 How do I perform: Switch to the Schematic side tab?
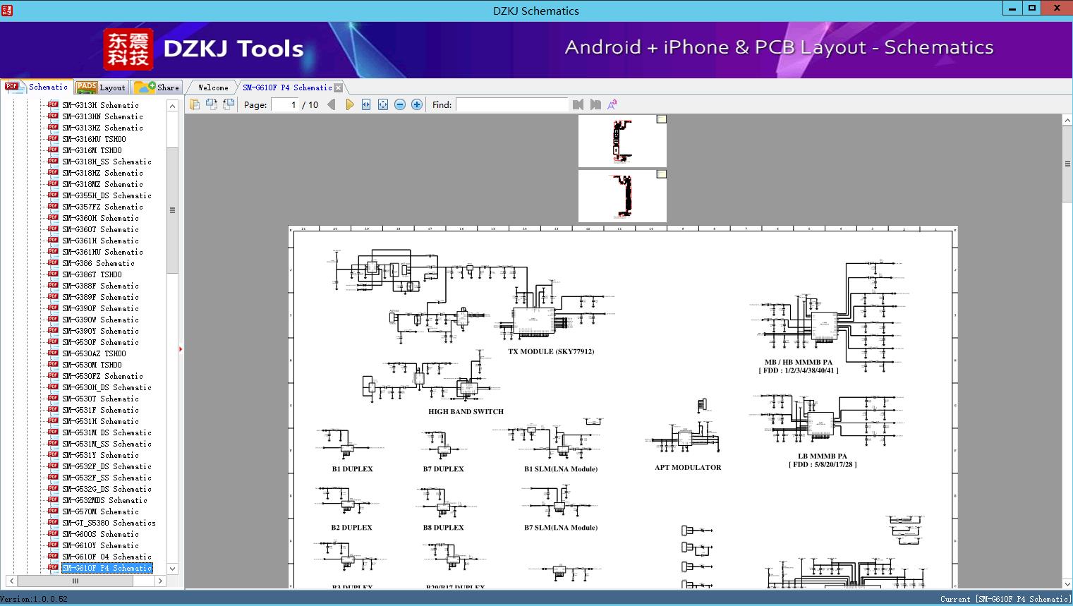pos(37,87)
